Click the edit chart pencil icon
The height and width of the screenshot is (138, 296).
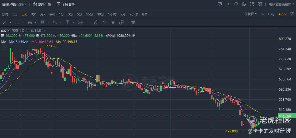[x=228, y=4]
